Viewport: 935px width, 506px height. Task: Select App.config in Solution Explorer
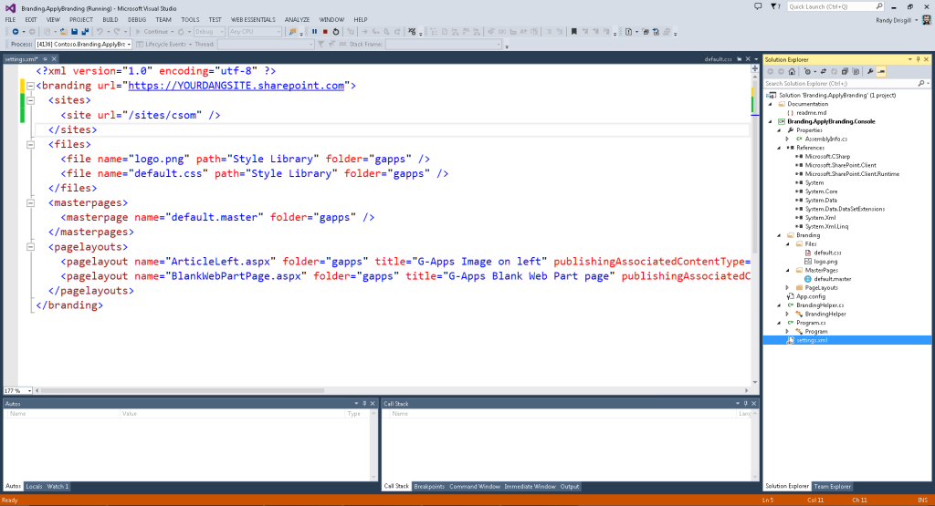[811, 296]
